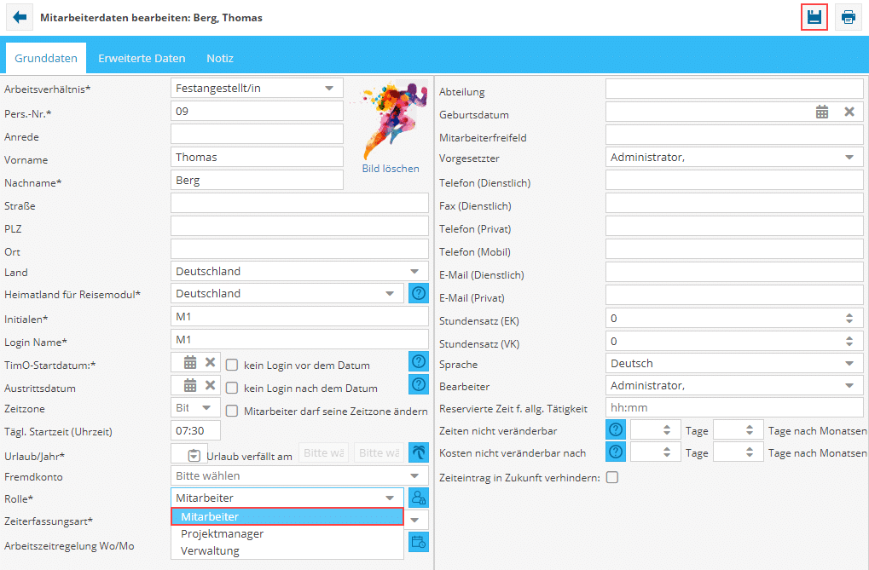
Task: Select the Grunddaten tab
Action: [46, 58]
